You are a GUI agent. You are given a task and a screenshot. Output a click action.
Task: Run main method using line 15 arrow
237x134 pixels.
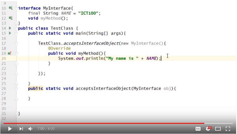click(10, 33)
